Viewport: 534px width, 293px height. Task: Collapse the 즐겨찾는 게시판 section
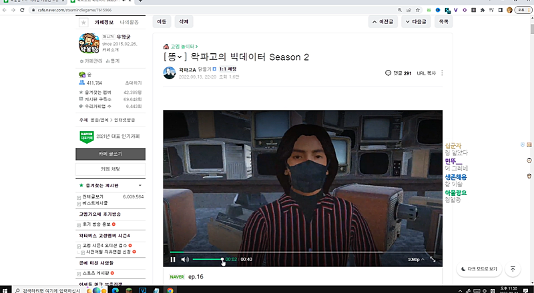140,186
